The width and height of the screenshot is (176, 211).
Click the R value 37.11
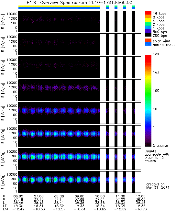tap(59, 200)
